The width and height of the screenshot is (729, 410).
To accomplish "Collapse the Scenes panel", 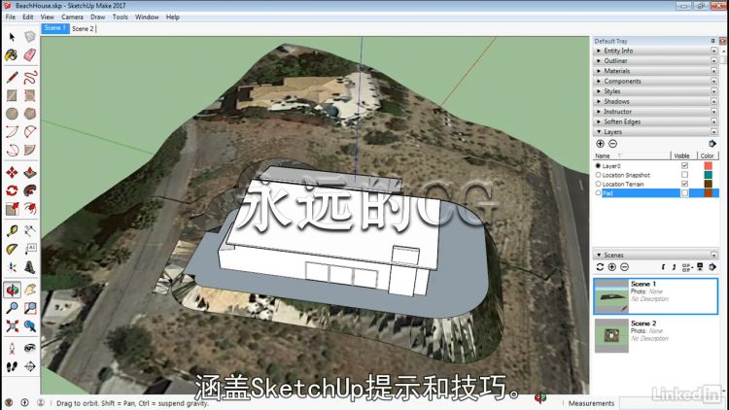I will (x=655, y=256).
